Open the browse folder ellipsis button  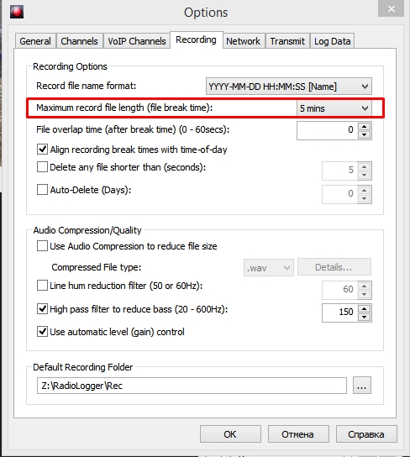tap(361, 386)
